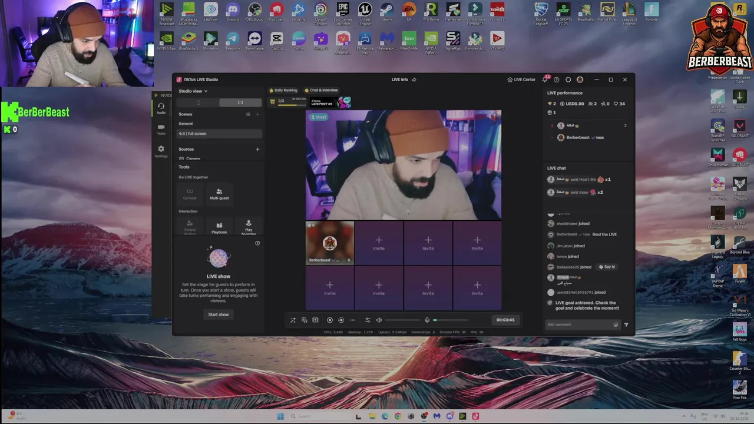This screenshot has width=754, height=424.
Task: Select the Co-host tool
Action: (x=190, y=194)
